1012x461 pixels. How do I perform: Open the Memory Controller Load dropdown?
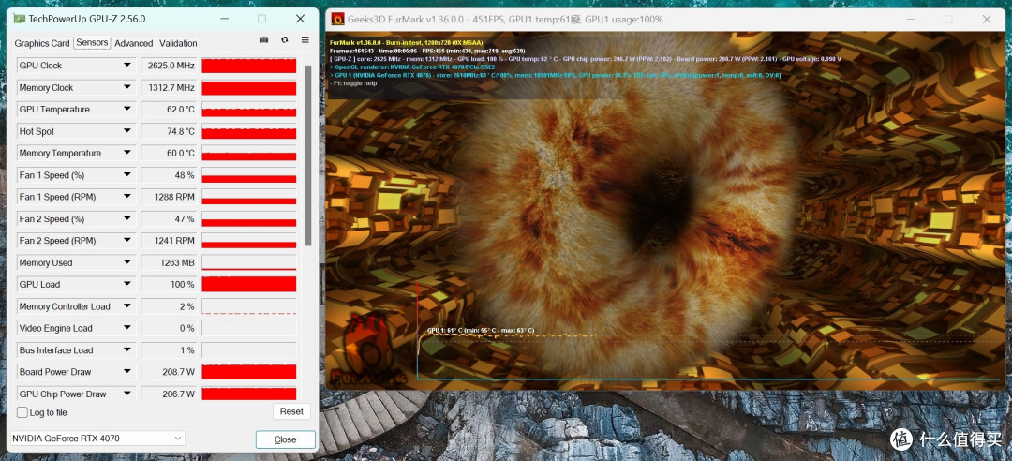127,306
